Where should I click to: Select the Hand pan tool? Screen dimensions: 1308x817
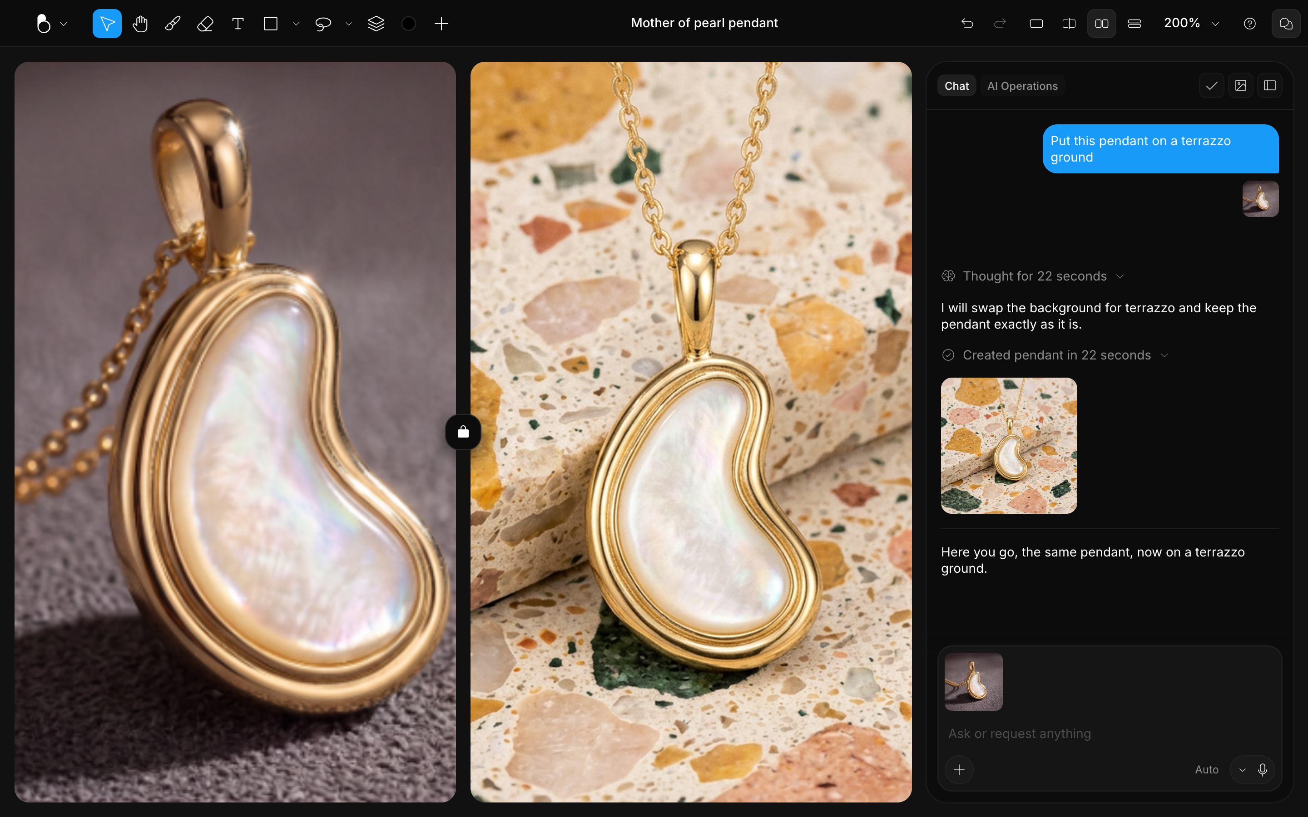click(140, 23)
